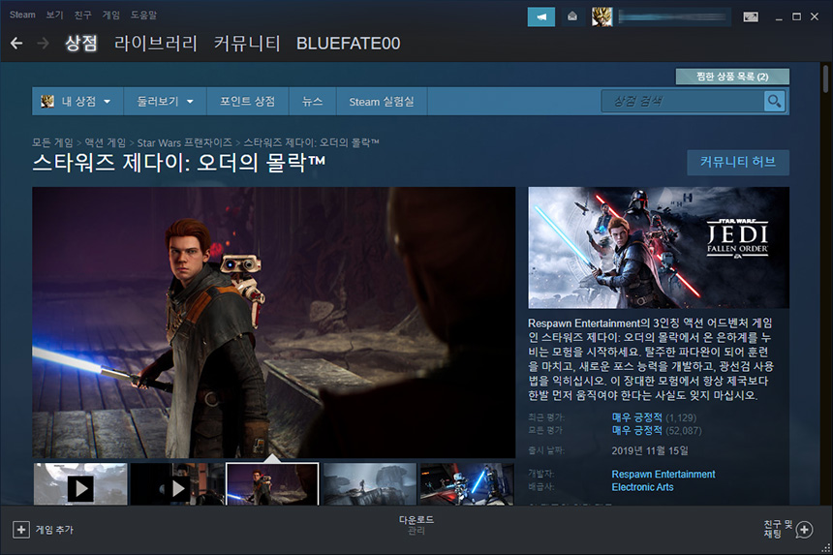This screenshot has height=555, width=833.
Task: Click the Jedi Fallen Order header image
Action: [x=659, y=248]
